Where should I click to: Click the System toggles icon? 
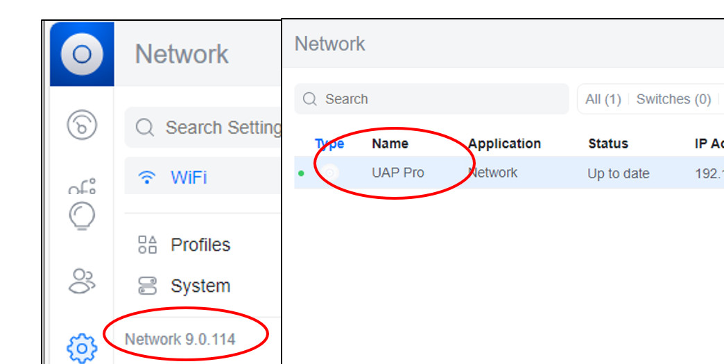147,286
